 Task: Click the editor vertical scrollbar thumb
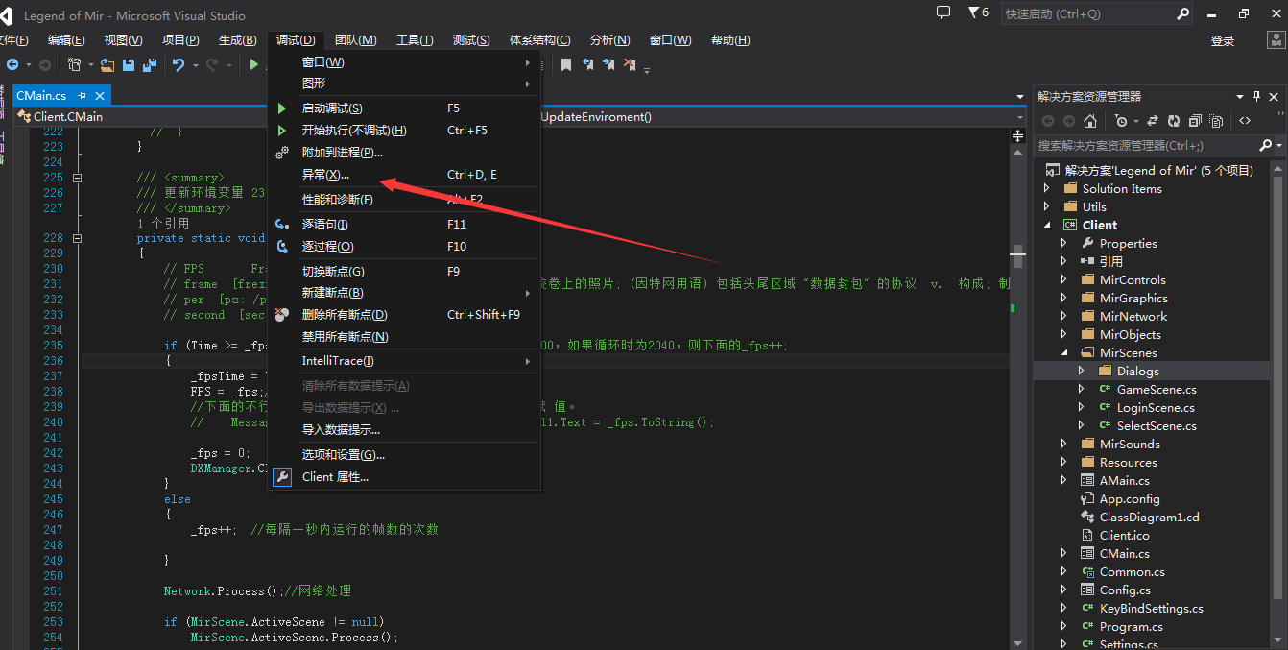pos(1018,257)
